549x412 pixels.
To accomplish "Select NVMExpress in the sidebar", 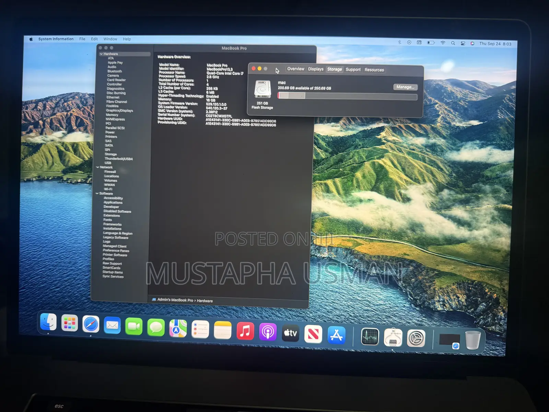I will pyautogui.click(x=115, y=119).
